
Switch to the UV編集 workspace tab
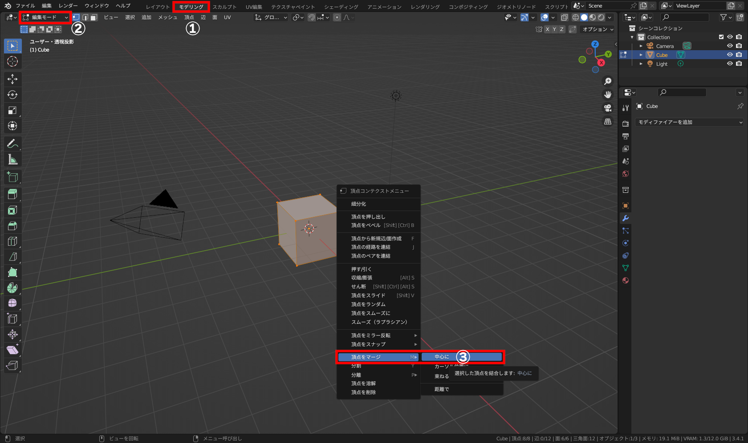click(x=254, y=7)
